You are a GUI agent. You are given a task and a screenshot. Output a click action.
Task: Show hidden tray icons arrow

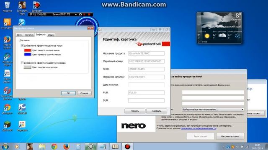[223, 147]
